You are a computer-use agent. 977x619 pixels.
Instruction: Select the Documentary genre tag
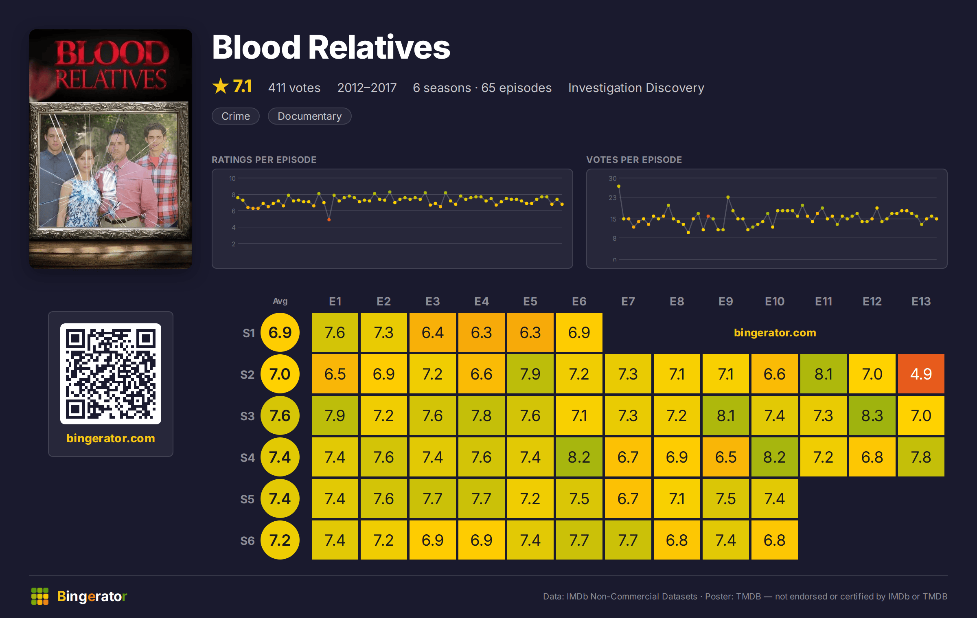[309, 116]
